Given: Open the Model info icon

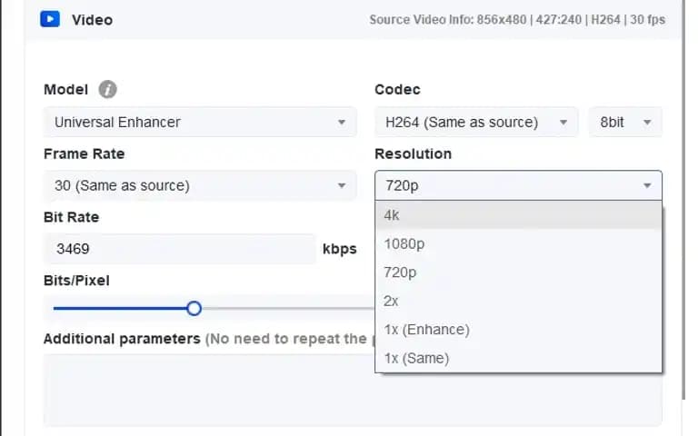Looking at the screenshot, I should (107, 89).
